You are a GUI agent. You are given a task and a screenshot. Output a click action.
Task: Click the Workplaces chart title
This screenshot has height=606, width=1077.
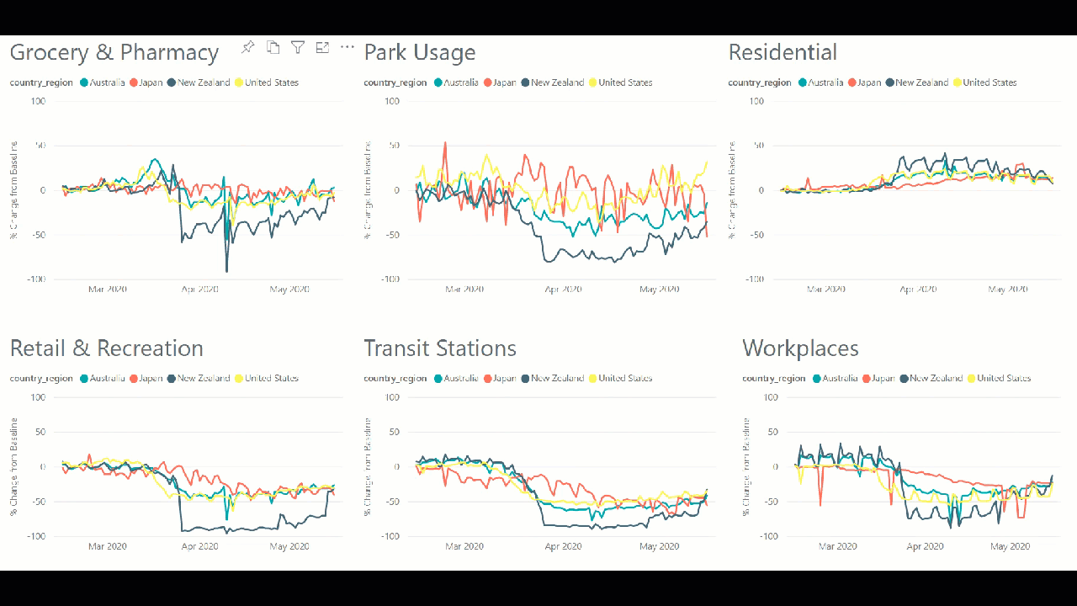tap(800, 348)
